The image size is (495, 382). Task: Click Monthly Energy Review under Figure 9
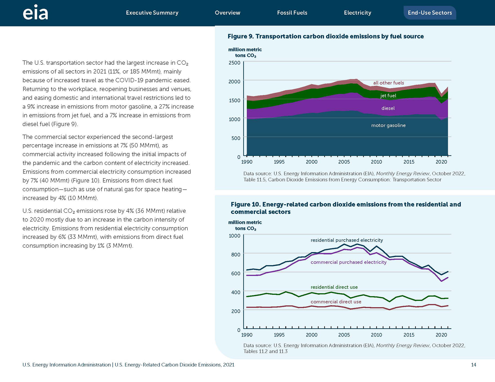[x=403, y=173]
